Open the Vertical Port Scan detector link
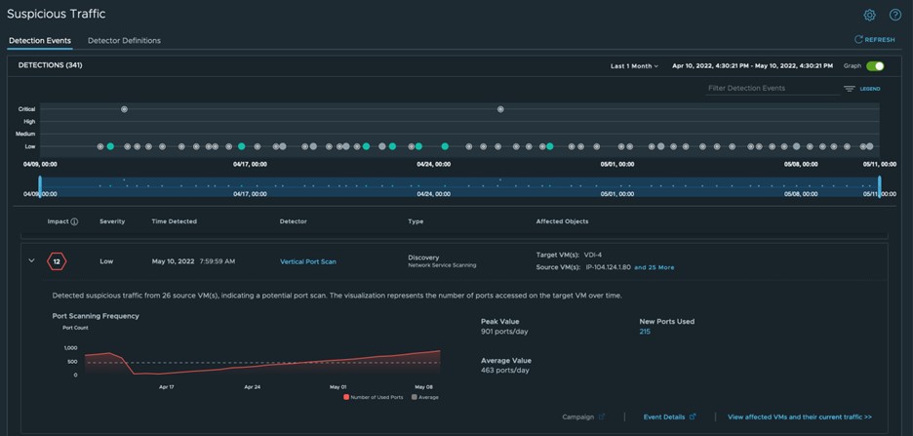 click(308, 261)
